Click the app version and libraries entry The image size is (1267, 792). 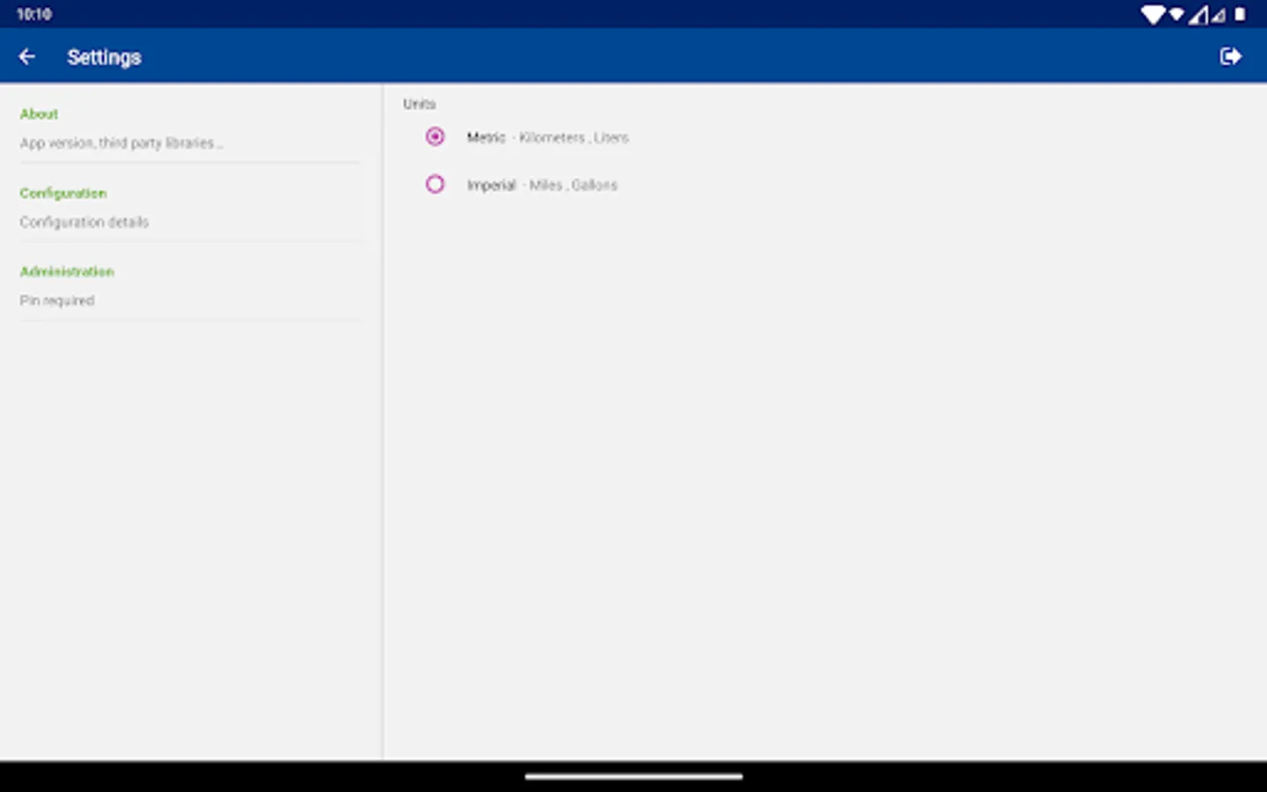click(x=121, y=142)
